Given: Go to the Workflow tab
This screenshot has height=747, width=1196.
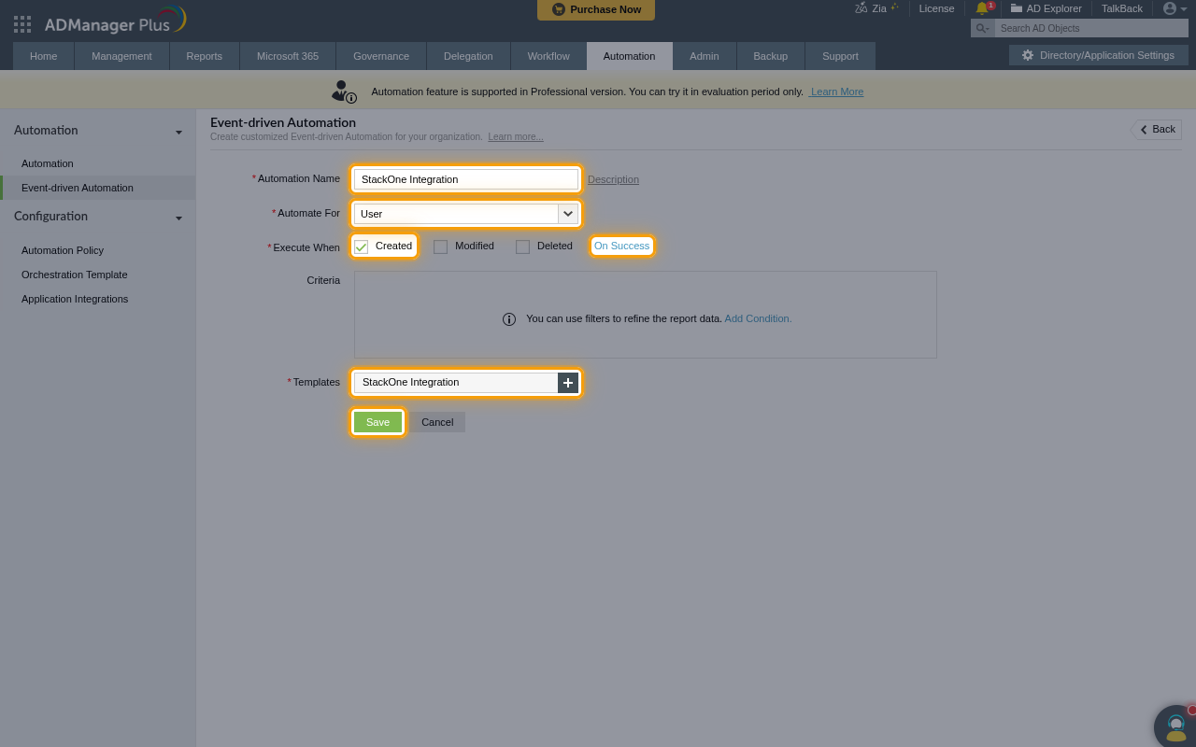Looking at the screenshot, I should click(548, 56).
